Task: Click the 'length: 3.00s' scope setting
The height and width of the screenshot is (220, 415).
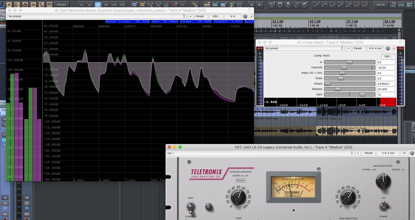Action: coord(228,22)
